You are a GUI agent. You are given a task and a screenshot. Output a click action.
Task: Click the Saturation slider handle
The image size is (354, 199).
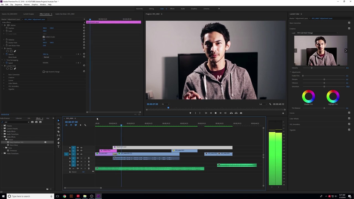(x=324, y=87)
